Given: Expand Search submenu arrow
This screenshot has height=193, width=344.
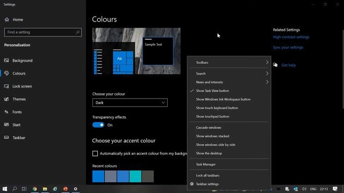Looking at the screenshot, I should click(x=267, y=73).
